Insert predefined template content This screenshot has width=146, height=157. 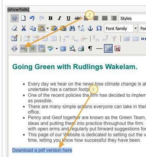[63, 49]
